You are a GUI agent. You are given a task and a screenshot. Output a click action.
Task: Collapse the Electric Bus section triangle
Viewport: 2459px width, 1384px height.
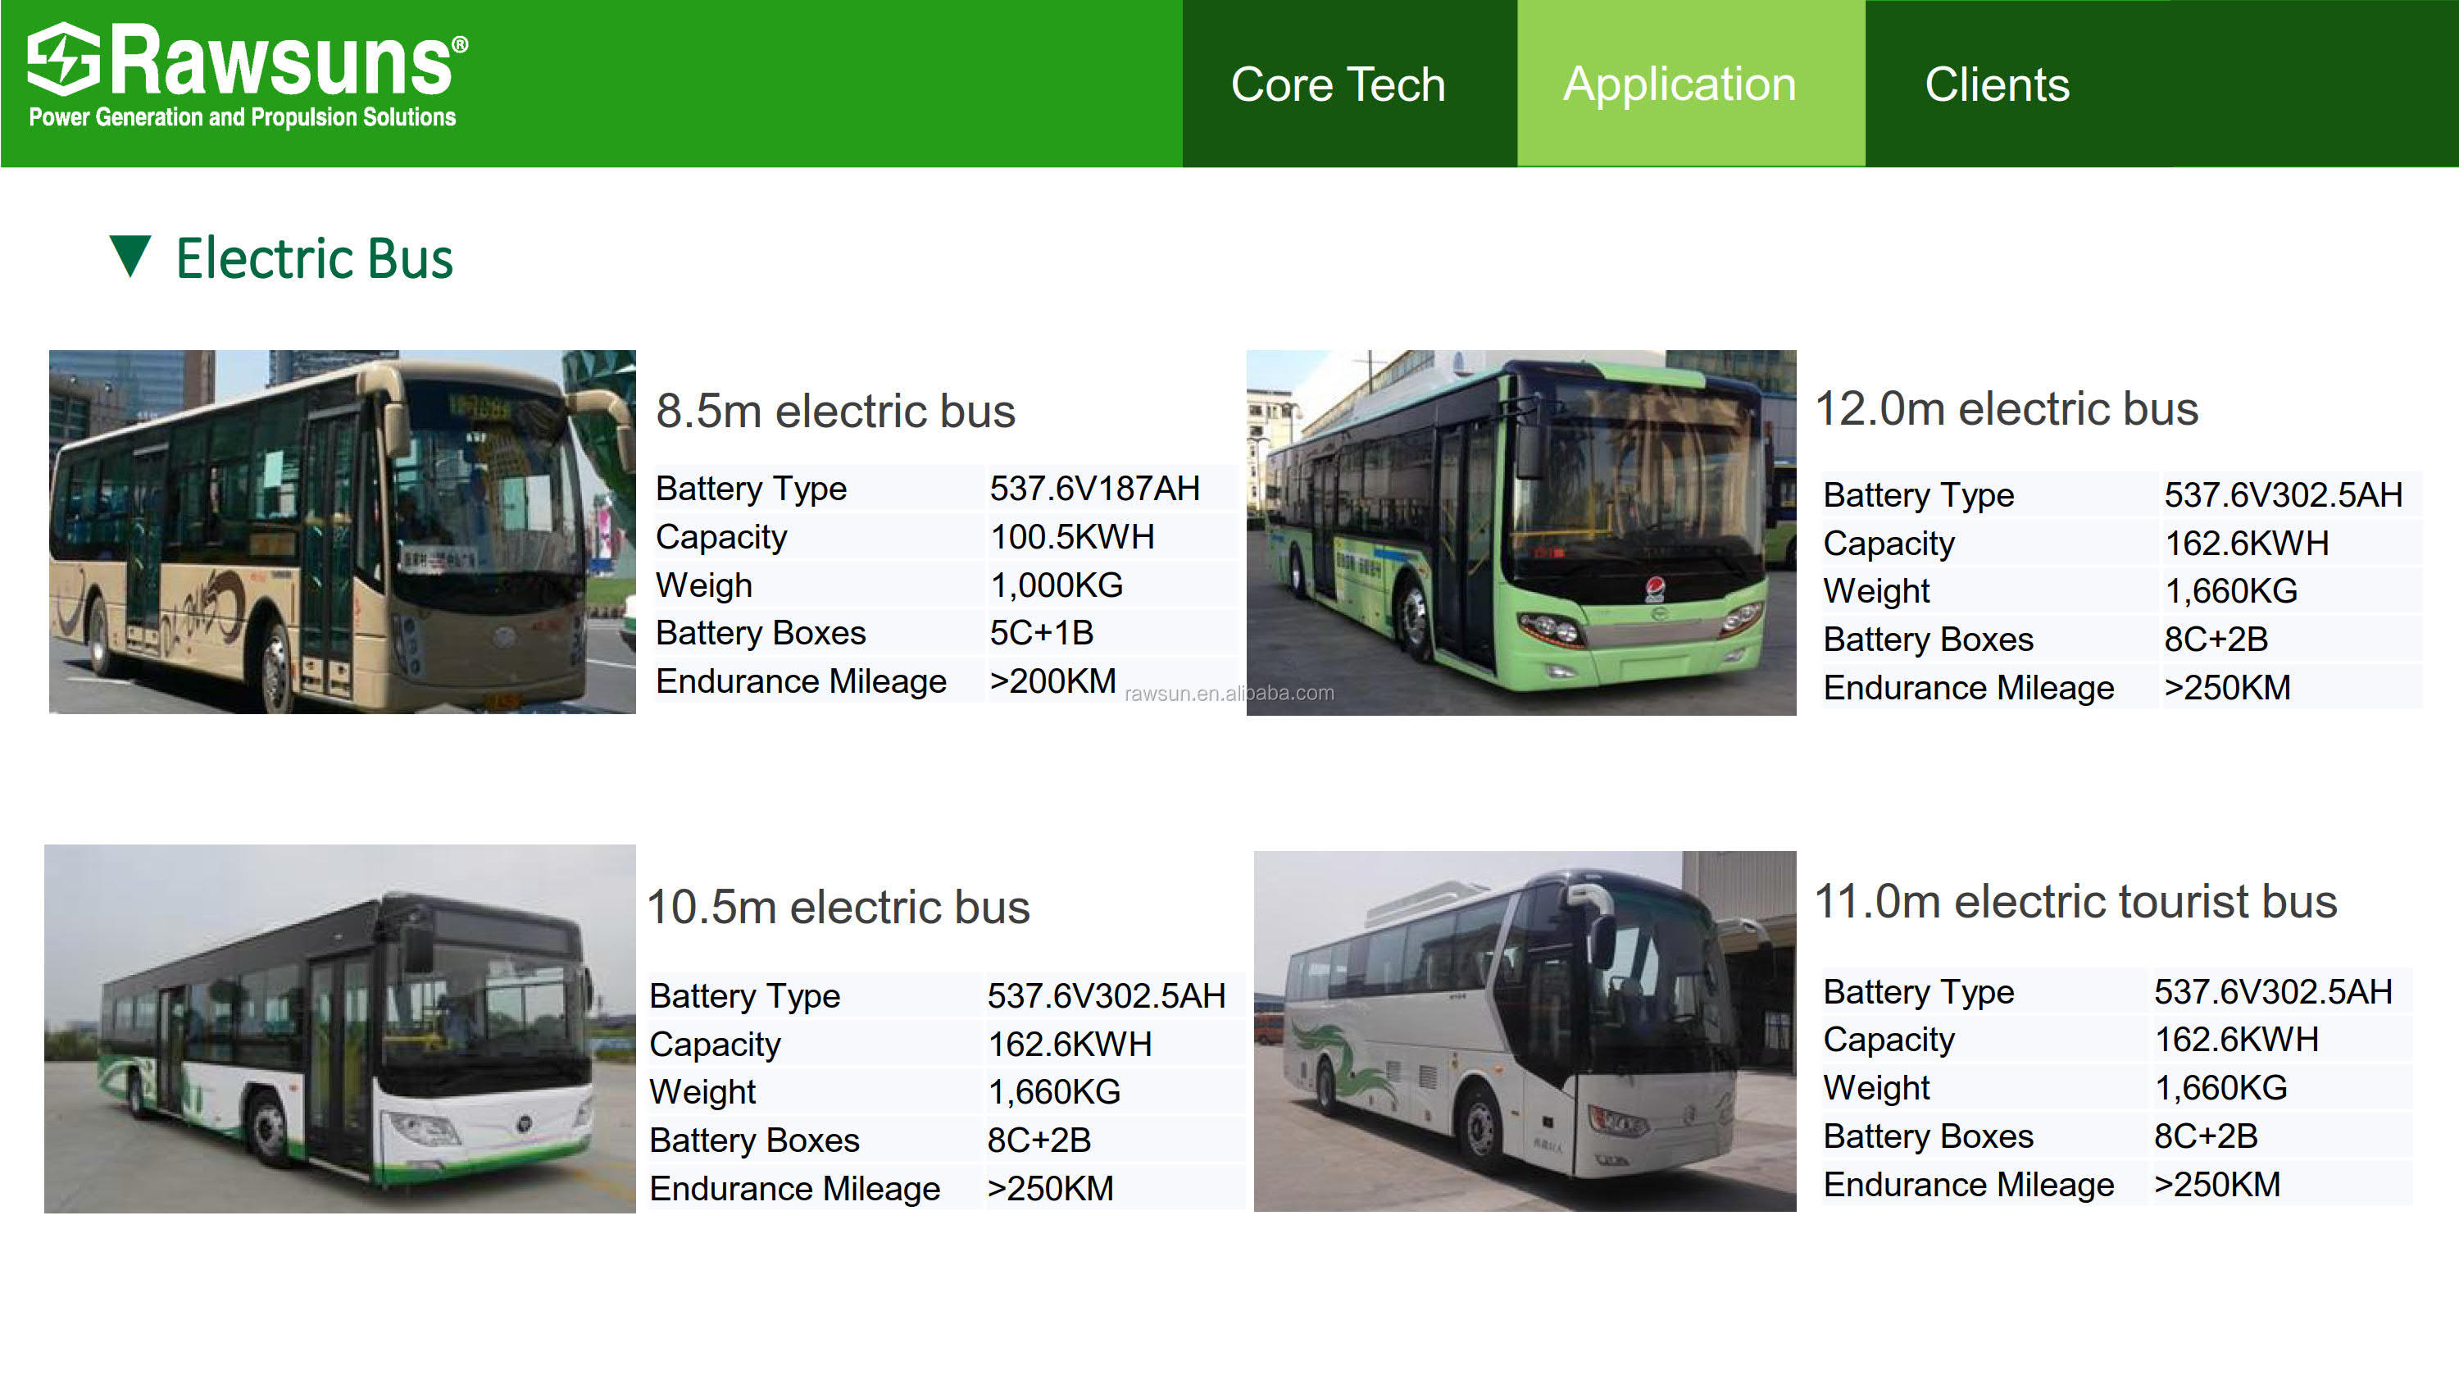pos(130,256)
